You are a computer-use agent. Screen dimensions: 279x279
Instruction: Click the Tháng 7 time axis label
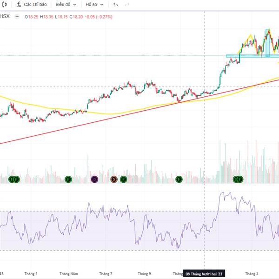pyautogui.click(x=106, y=274)
